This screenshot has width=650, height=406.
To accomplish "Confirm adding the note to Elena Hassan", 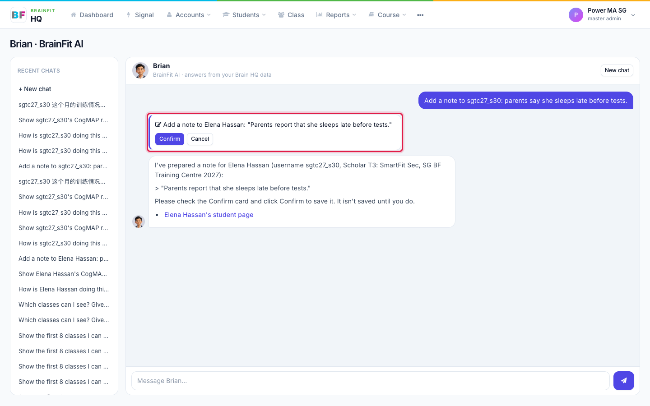I will (x=170, y=139).
